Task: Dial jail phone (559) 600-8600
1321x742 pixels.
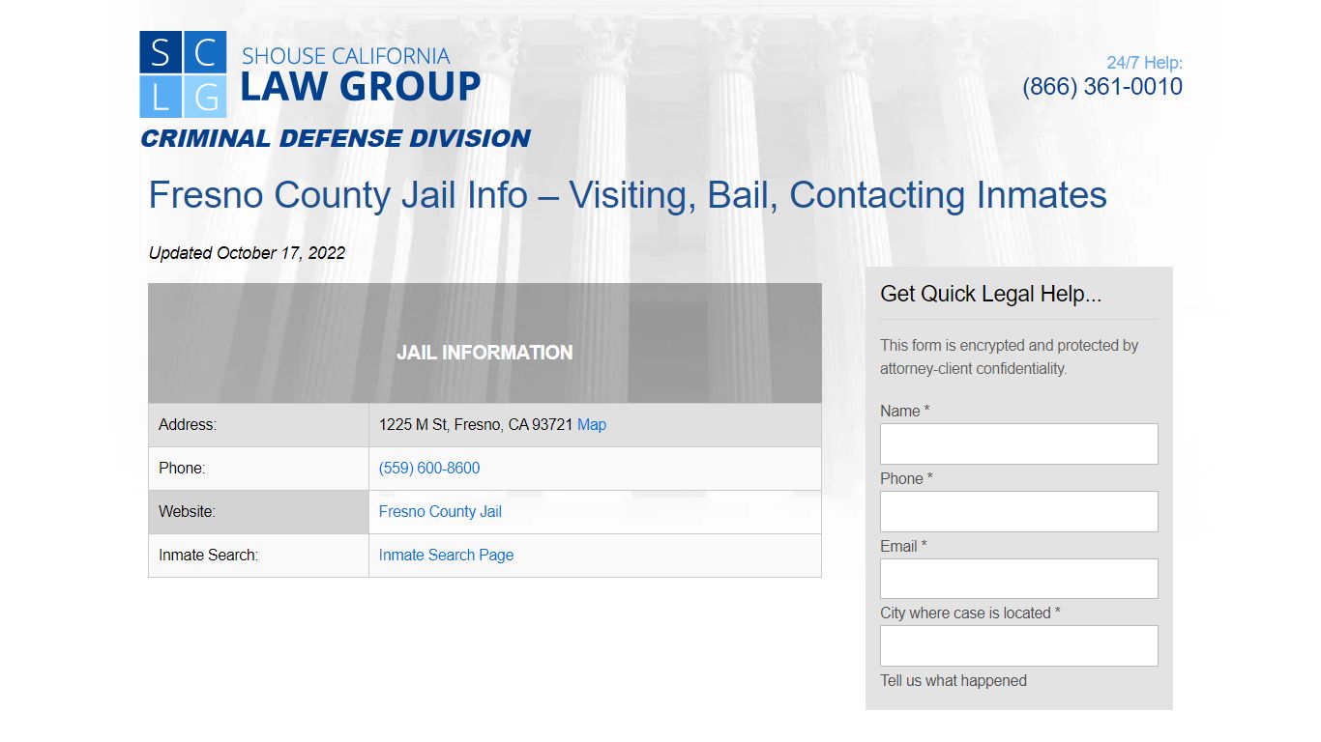Action: tap(429, 468)
